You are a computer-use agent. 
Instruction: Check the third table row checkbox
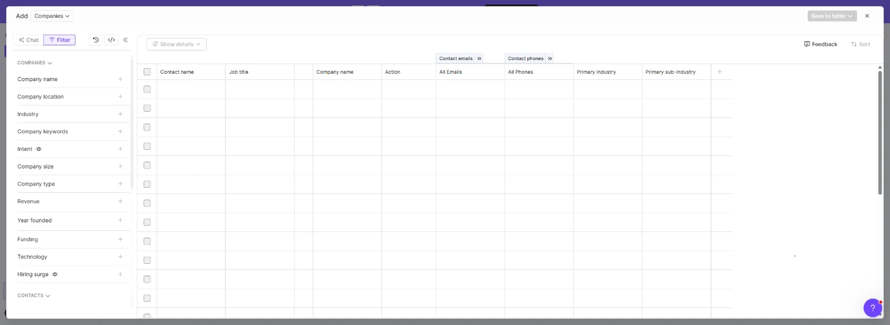coord(147,127)
